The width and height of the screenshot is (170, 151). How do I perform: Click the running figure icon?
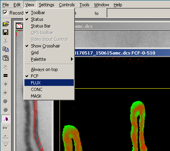pos(6,67)
